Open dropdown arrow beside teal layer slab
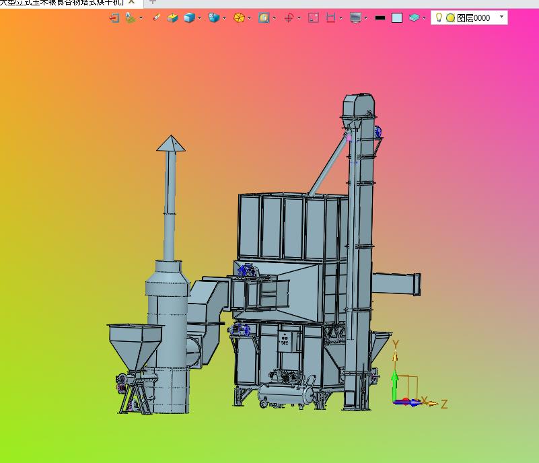Image resolution: width=539 pixels, height=463 pixels. [x=424, y=18]
